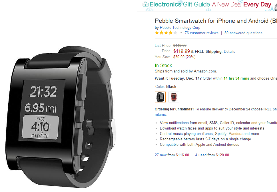Open A New Deal Every Day promotion
The height and width of the screenshot is (192, 277).
(x=242, y=4)
